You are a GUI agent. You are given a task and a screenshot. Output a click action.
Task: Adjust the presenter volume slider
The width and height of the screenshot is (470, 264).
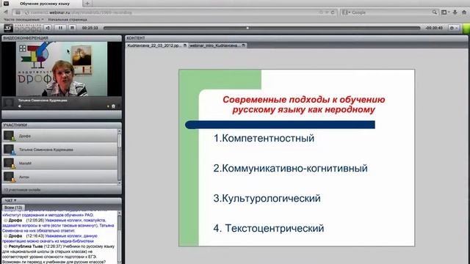pos(32,106)
